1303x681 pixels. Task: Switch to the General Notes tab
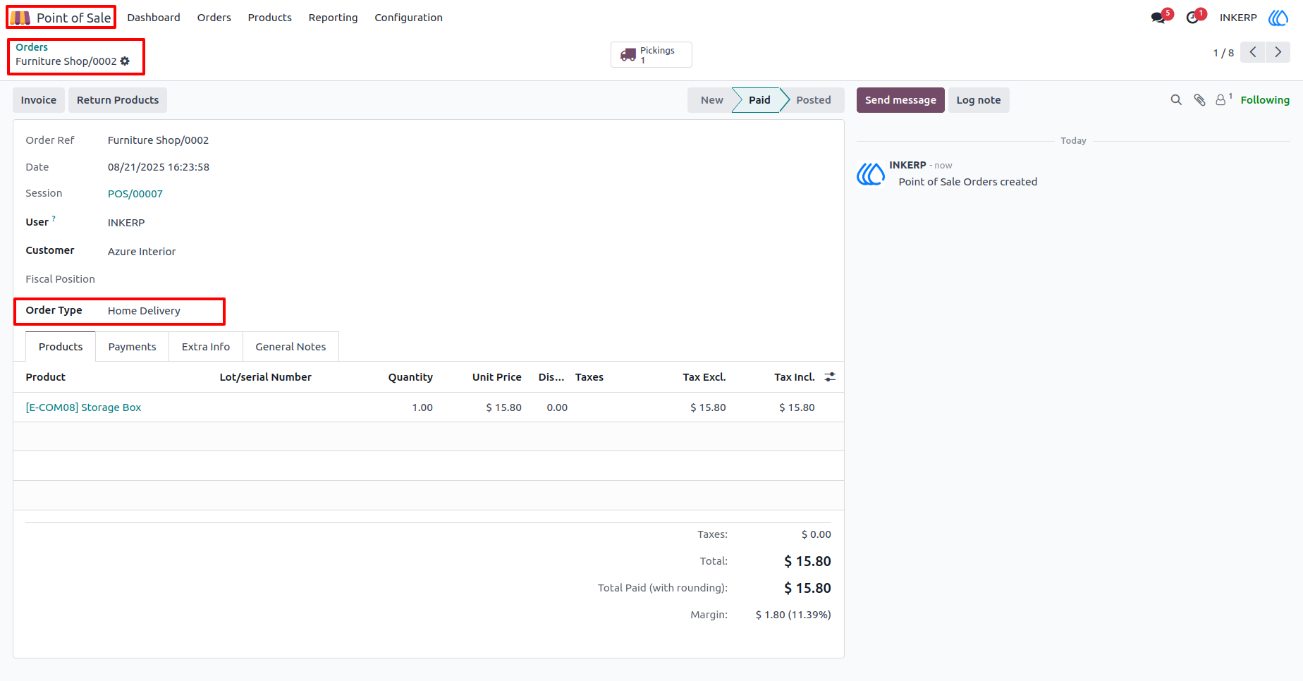pyautogui.click(x=290, y=347)
